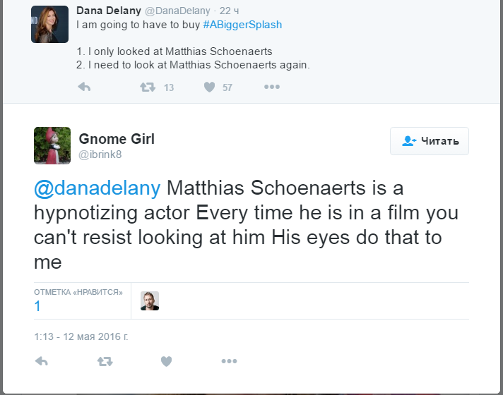Open Gnome Girl's avatar image
The image size is (503, 395).
[x=52, y=145]
